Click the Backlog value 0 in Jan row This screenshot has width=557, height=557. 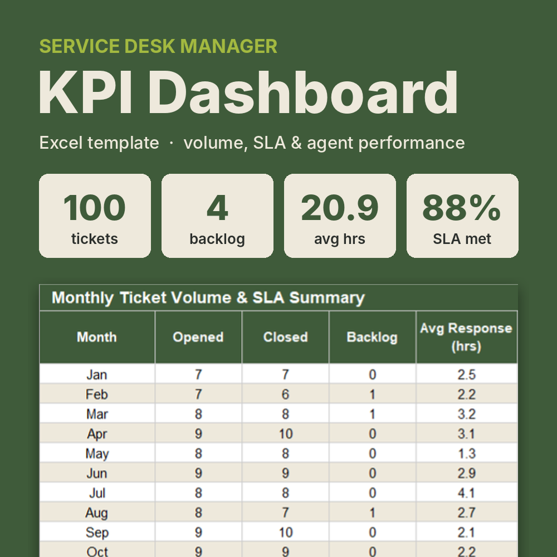point(372,374)
